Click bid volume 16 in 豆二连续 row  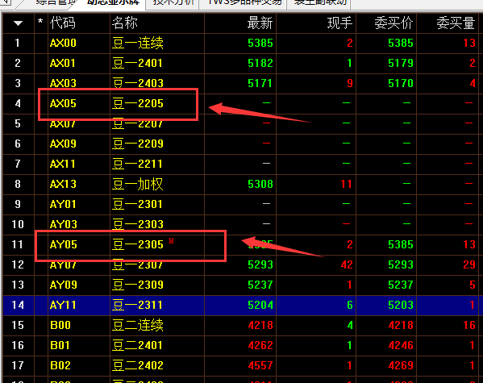pos(469,325)
